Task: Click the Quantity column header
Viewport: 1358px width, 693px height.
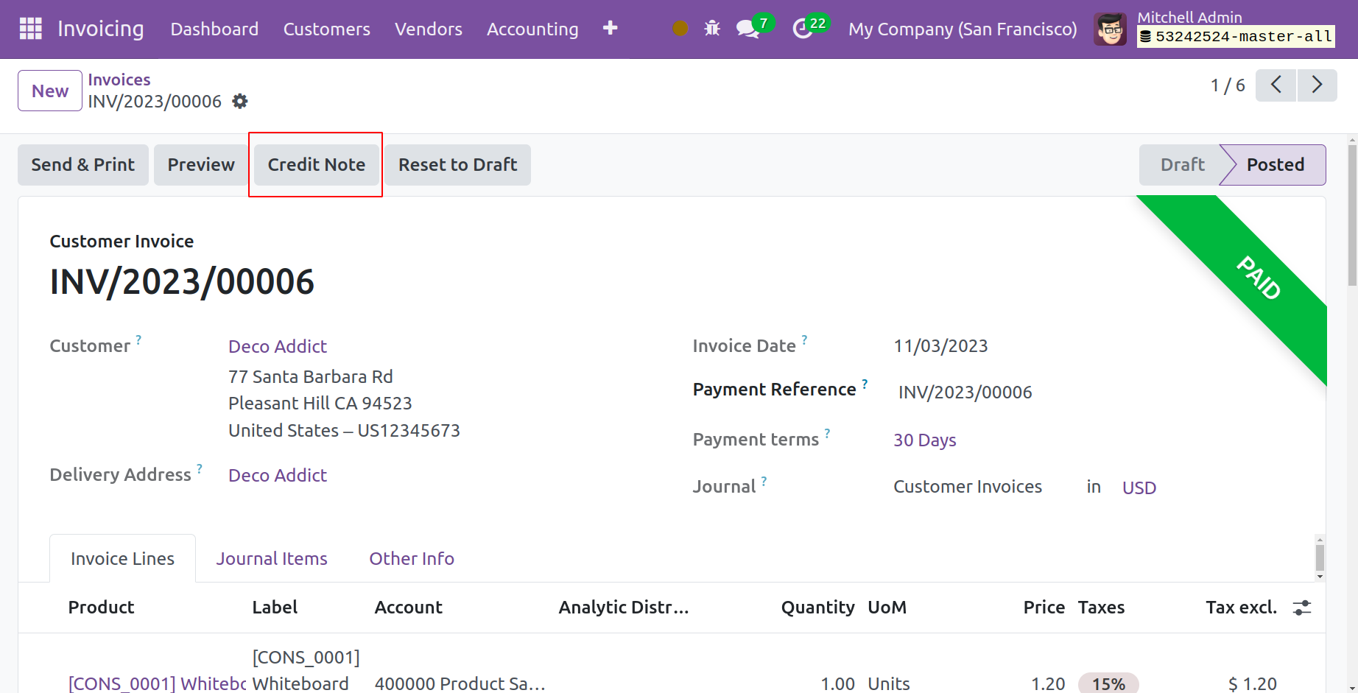Action: 817,608
